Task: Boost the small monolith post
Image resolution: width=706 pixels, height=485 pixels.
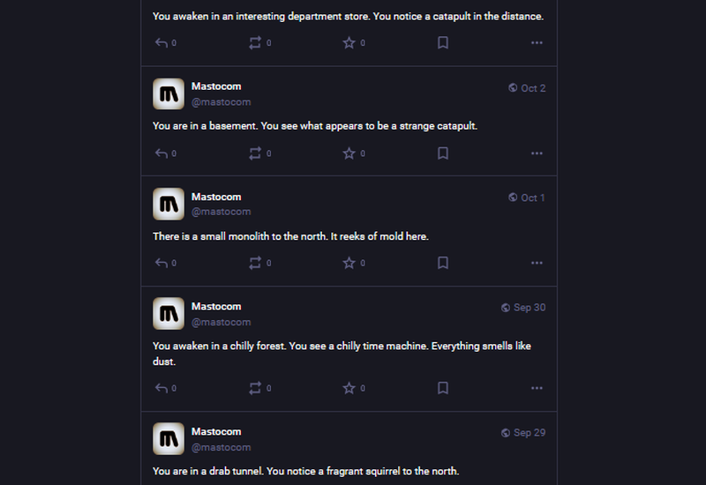Action: (x=255, y=263)
